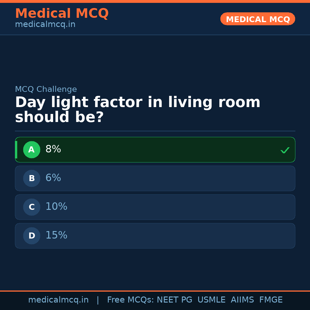Choose the 15% answer option
Image resolution: width=310 pixels, height=310 pixels.
tap(155, 236)
